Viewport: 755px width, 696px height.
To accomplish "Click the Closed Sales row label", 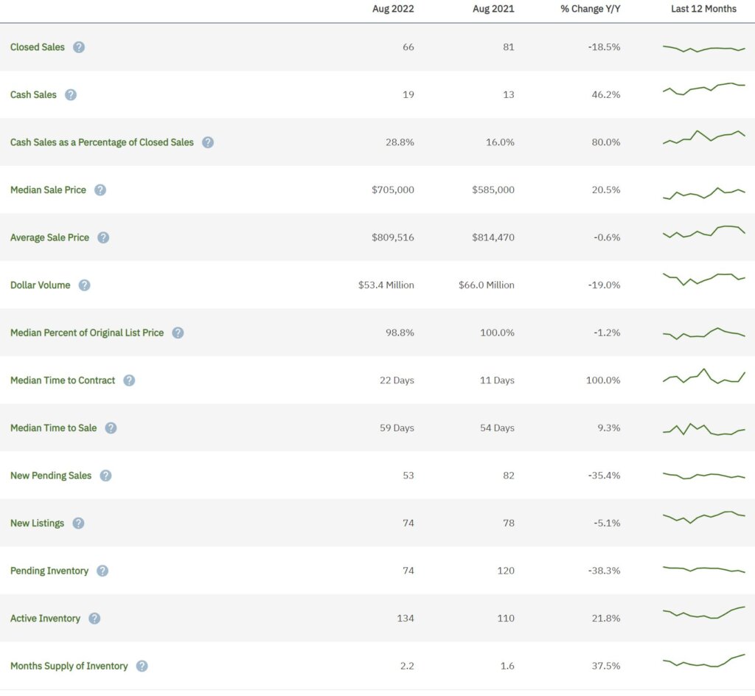I will (38, 47).
